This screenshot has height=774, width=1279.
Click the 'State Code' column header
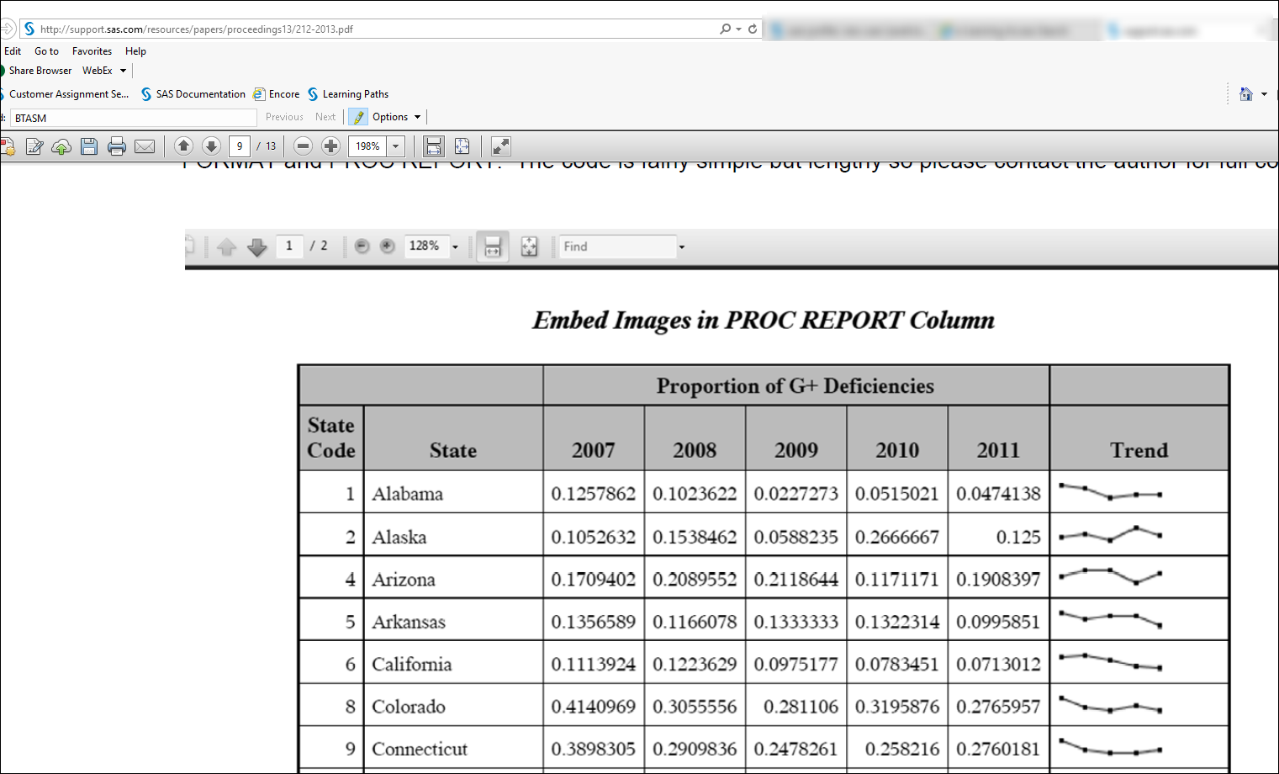click(x=331, y=437)
